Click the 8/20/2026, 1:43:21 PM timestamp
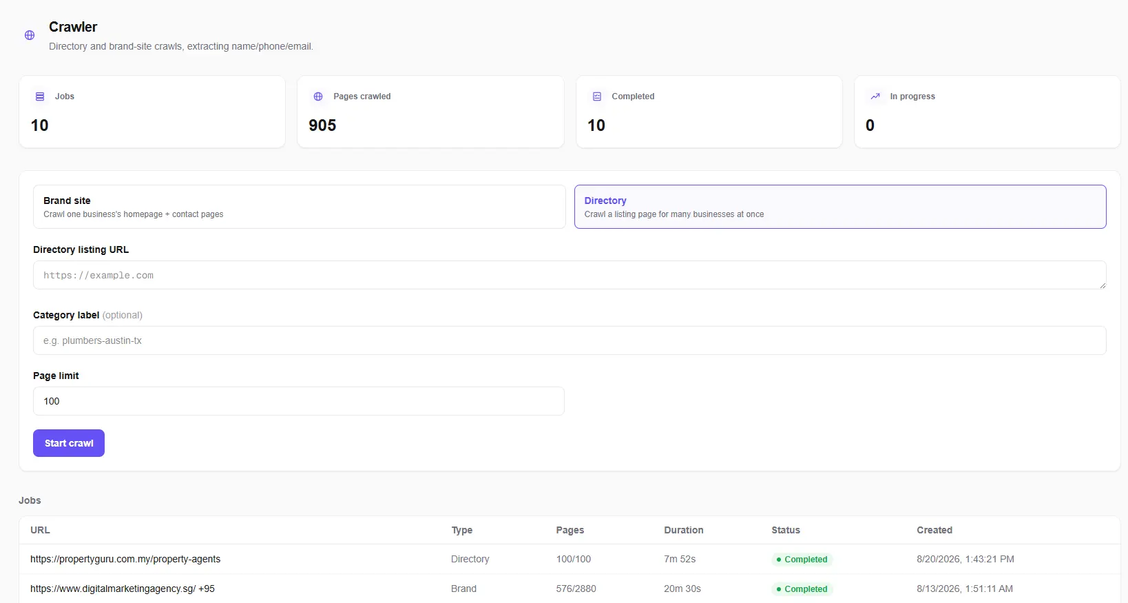This screenshot has height=603, width=1128. [965, 559]
